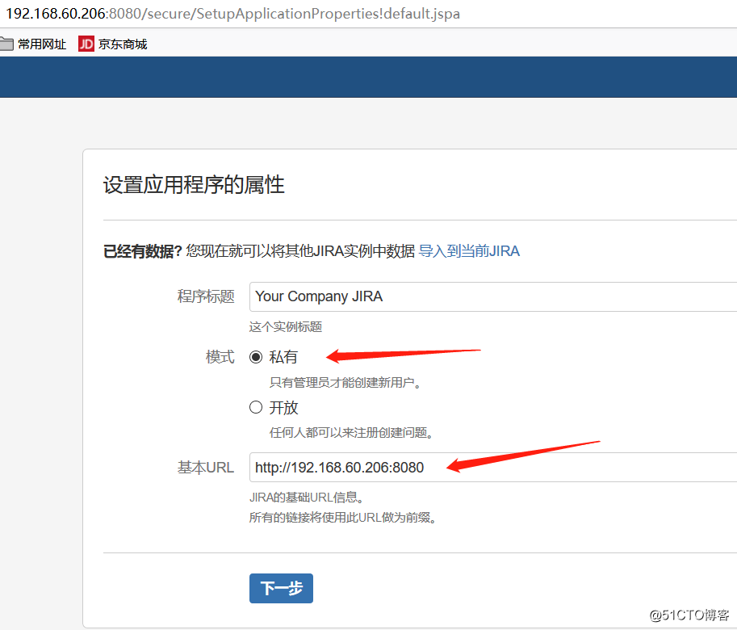
Task: Click the 已经有数据? bold text
Action: pyautogui.click(x=142, y=251)
